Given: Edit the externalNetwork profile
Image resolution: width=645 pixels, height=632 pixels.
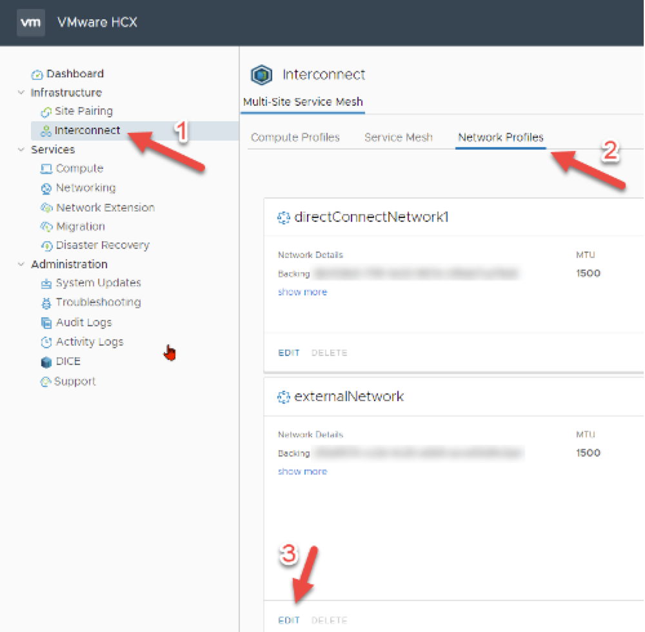Looking at the screenshot, I should 289,620.
